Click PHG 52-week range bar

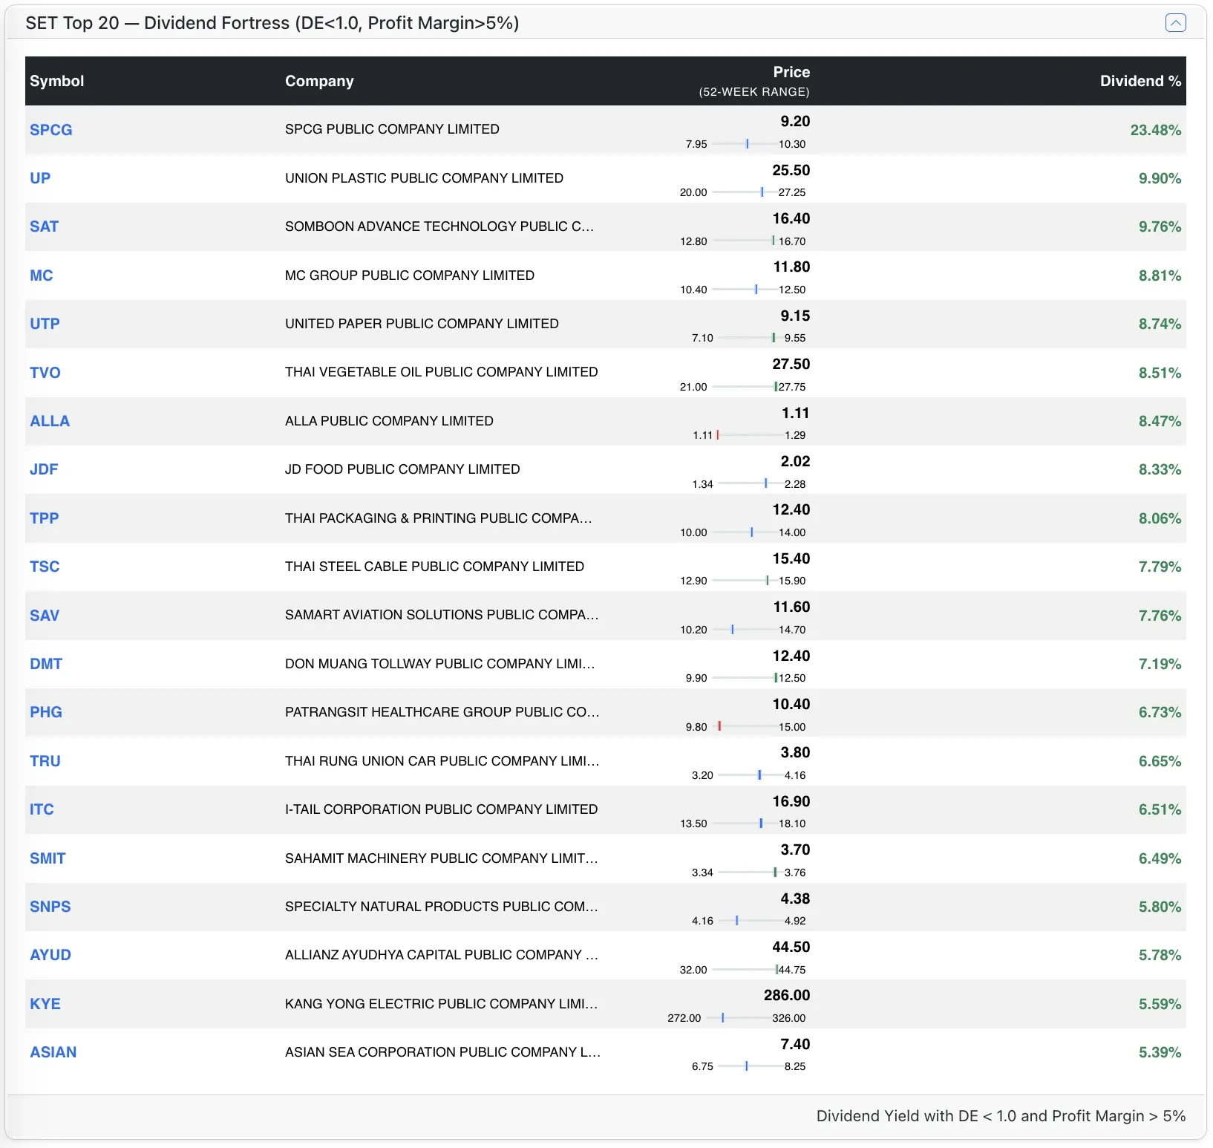745,727
